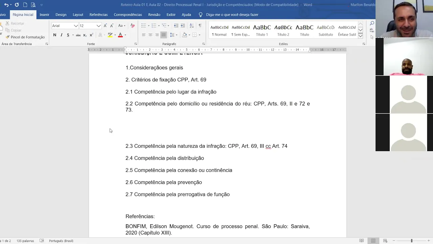Open the Correspondências ribbon tab
This screenshot has height=244, width=433.
pyautogui.click(x=128, y=15)
